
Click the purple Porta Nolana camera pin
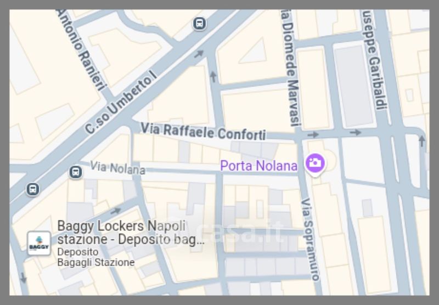[315, 164]
